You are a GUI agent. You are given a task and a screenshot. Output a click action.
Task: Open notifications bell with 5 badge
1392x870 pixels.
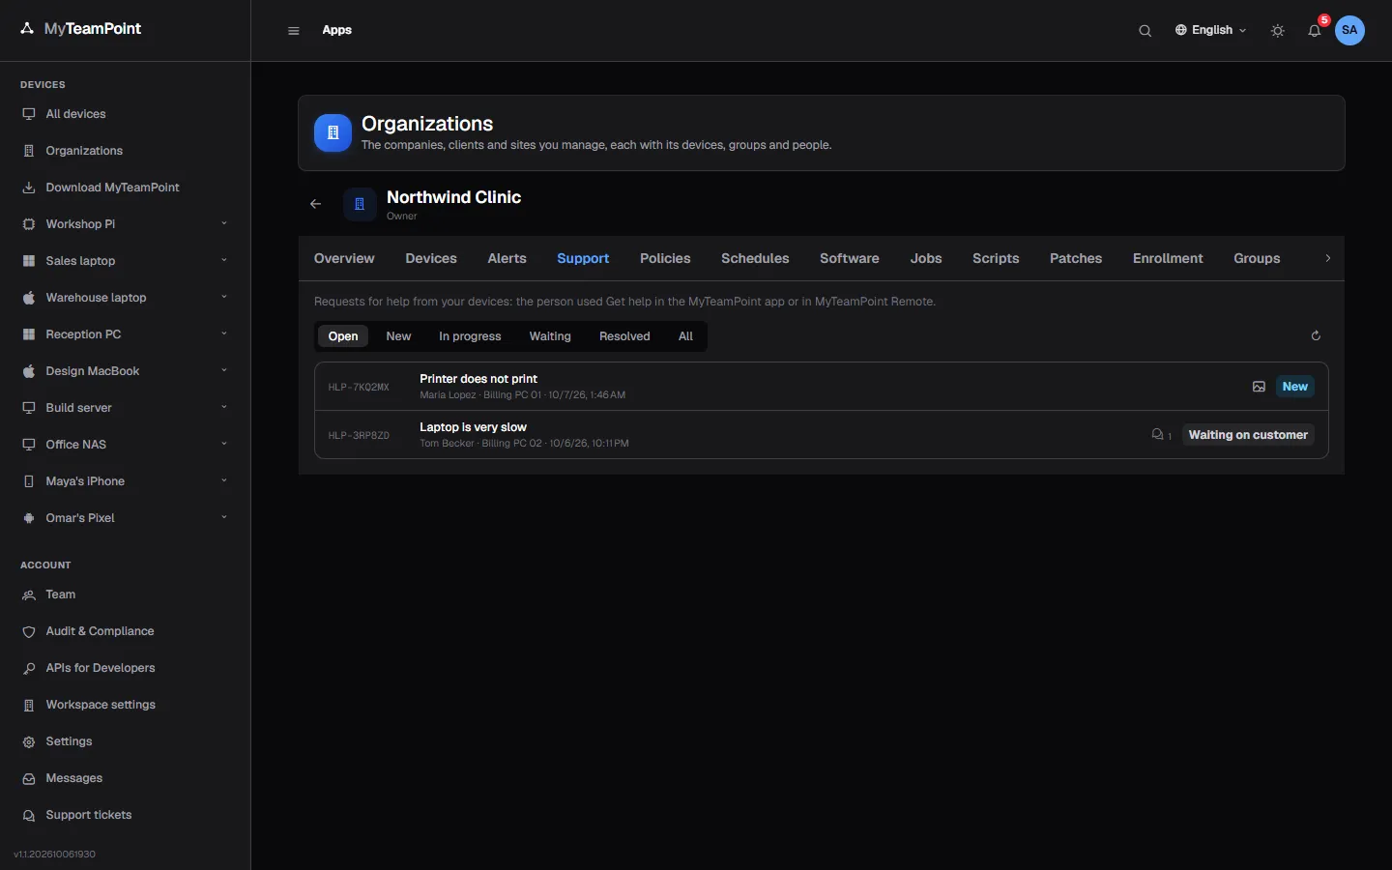(x=1315, y=31)
